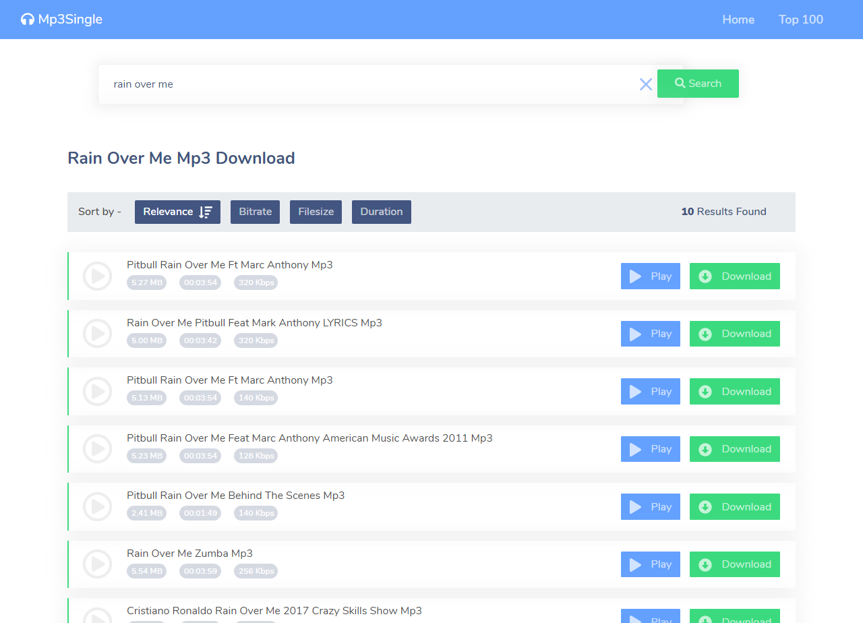Toggle sorting by Filesize
The width and height of the screenshot is (863, 623).
tap(316, 212)
